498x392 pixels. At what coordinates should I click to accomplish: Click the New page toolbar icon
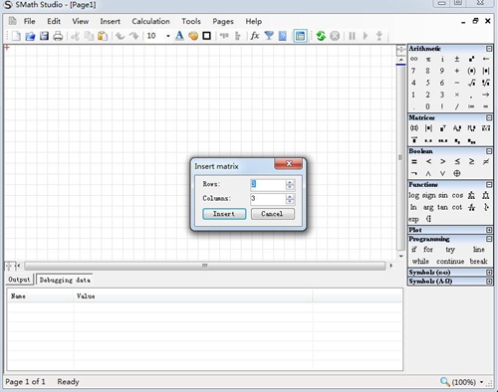(x=16, y=36)
